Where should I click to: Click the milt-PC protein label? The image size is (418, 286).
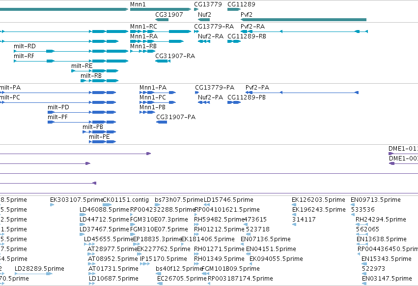[10, 97]
